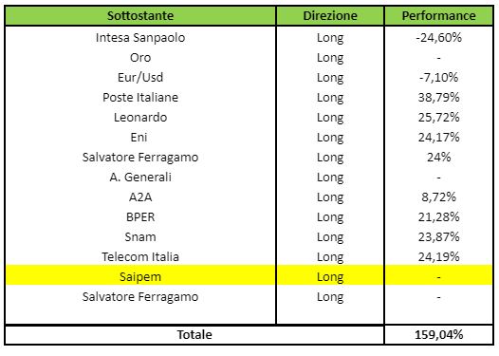
Task: Click the A2A 8,72% performance value
Action: click(438, 197)
